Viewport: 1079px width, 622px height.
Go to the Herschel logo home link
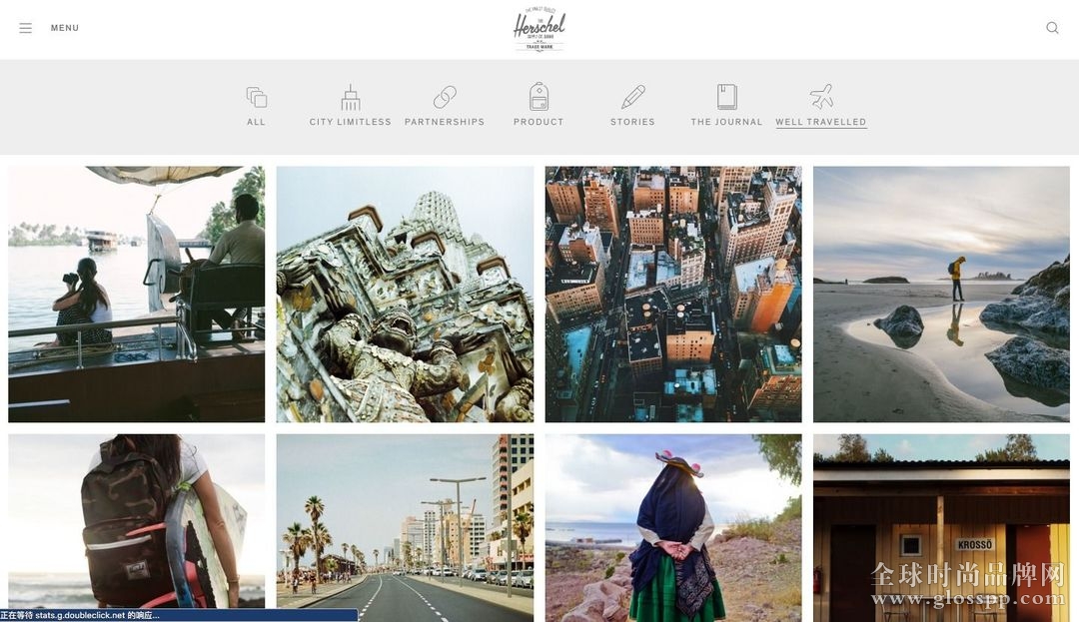tap(539, 30)
